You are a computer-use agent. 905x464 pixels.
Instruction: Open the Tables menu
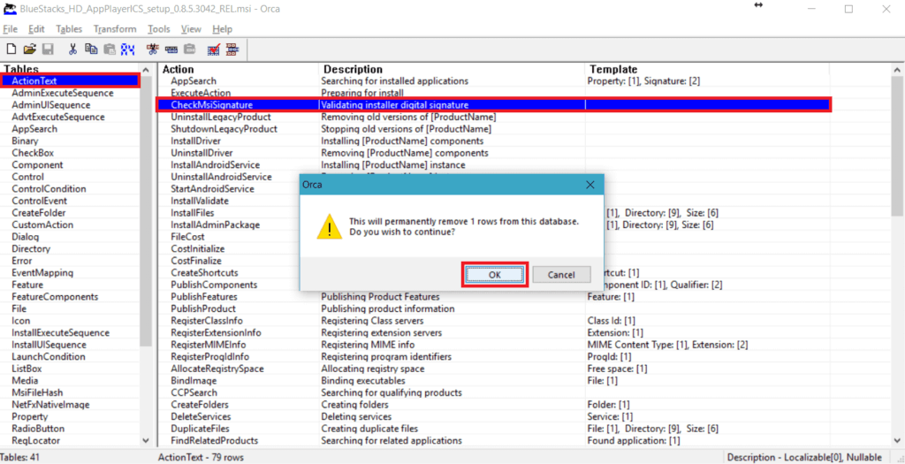69,29
